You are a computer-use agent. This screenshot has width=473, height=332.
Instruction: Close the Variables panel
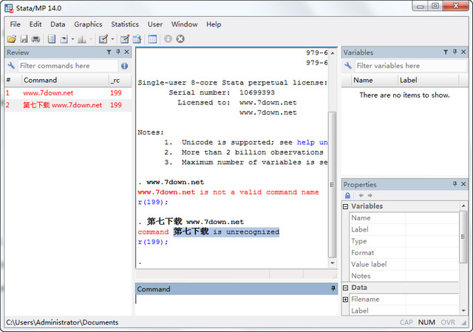(463, 52)
